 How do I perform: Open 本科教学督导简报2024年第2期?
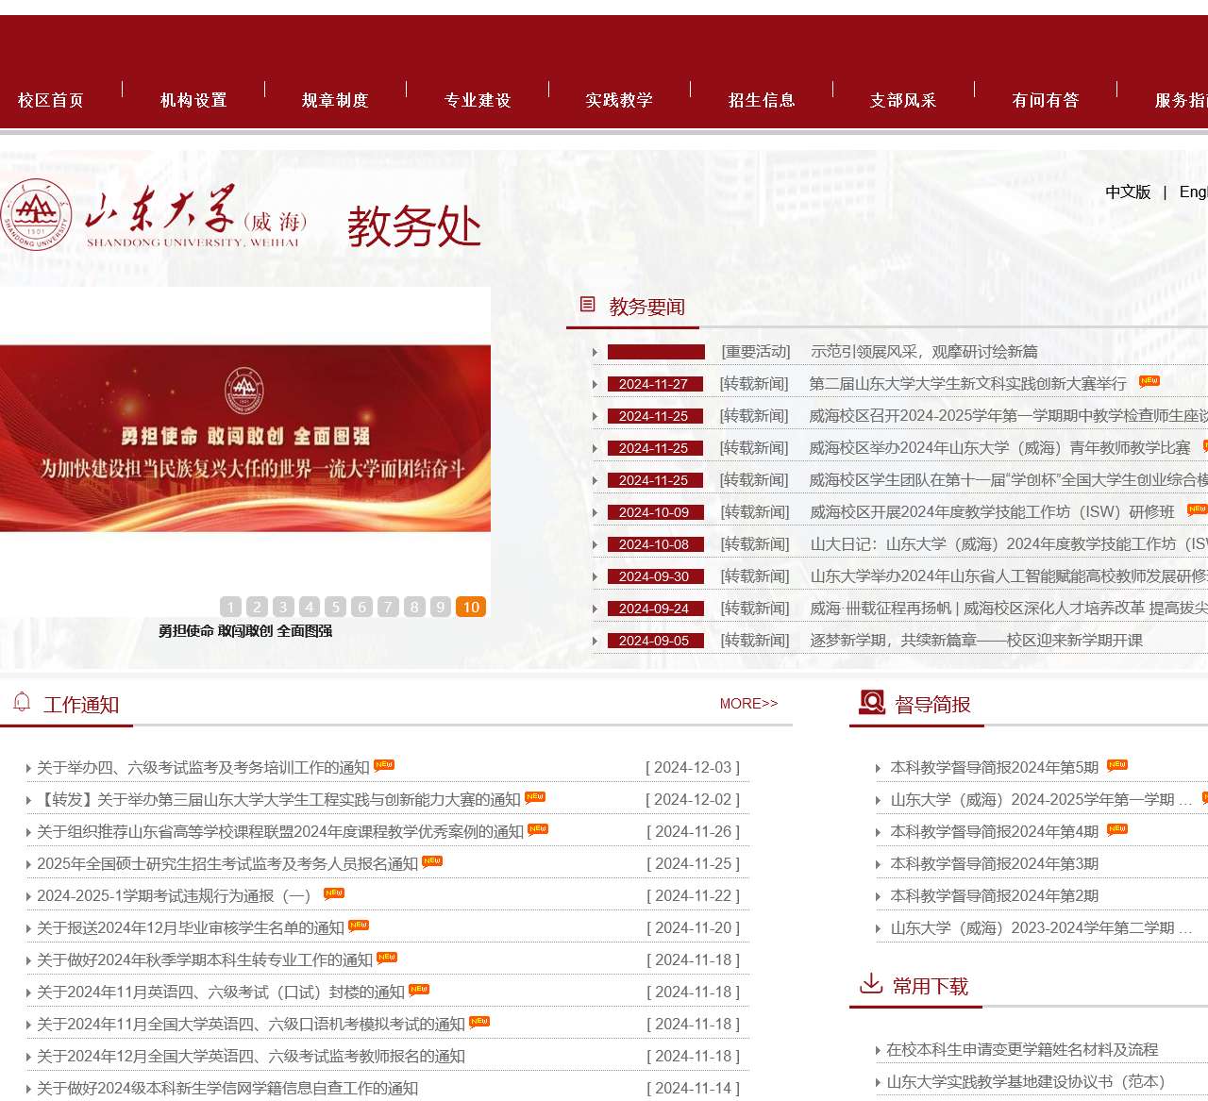click(x=995, y=895)
